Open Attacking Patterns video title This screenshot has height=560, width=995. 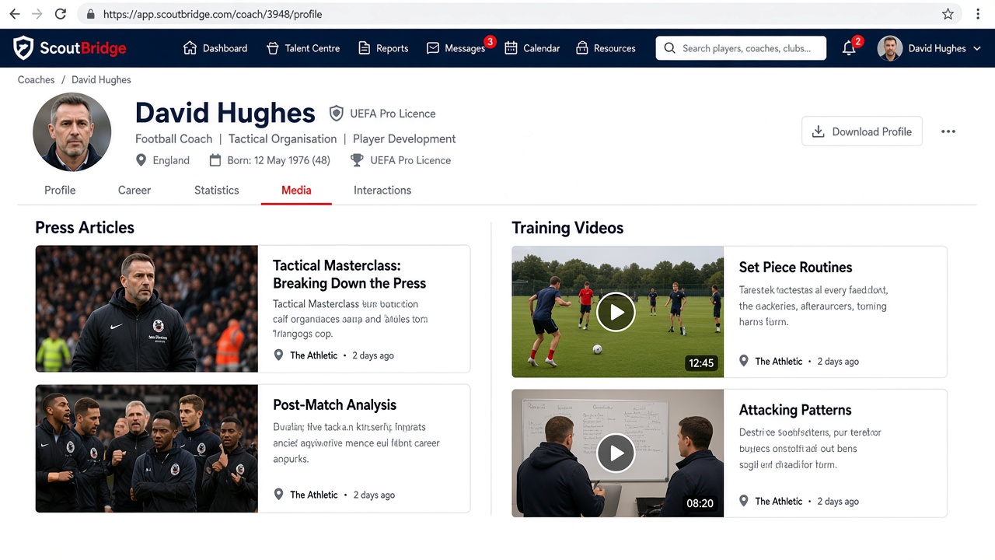(795, 410)
